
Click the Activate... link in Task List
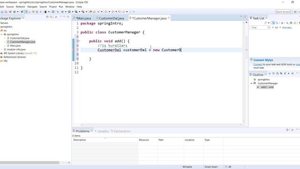287,28
